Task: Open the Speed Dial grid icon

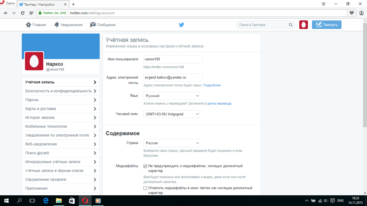Action: tap(31, 13)
